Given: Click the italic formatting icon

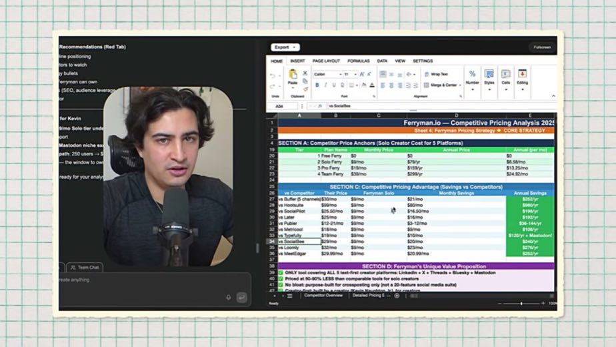Looking at the screenshot, I should tap(325, 85).
